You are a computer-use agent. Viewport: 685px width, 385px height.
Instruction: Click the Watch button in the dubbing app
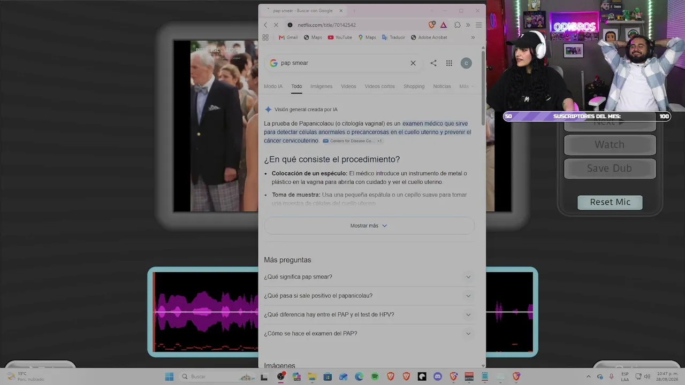610,144
